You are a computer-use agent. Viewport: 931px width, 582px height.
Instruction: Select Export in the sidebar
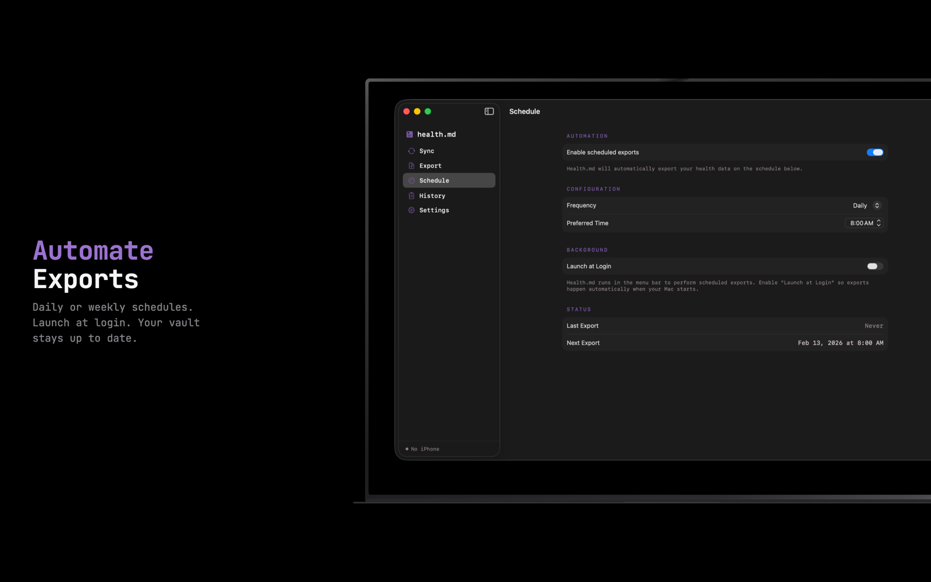(429, 165)
